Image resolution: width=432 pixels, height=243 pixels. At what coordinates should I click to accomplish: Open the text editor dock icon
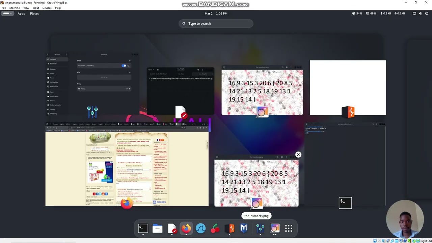click(172, 228)
